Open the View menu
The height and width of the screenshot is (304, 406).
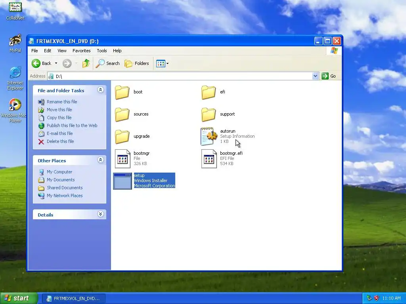(x=62, y=51)
